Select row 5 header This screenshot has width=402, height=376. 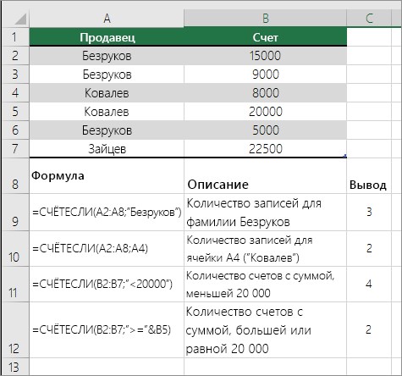tap(14, 112)
